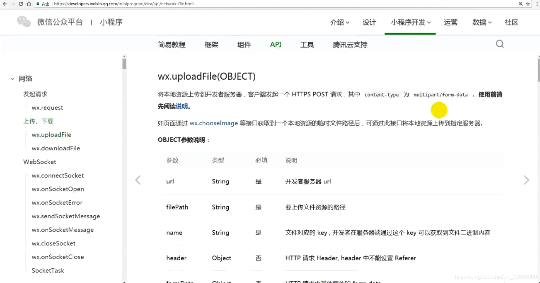The height and width of the screenshot is (283, 540).
Task: Switch to the 简易教程 tab
Action: (x=171, y=45)
